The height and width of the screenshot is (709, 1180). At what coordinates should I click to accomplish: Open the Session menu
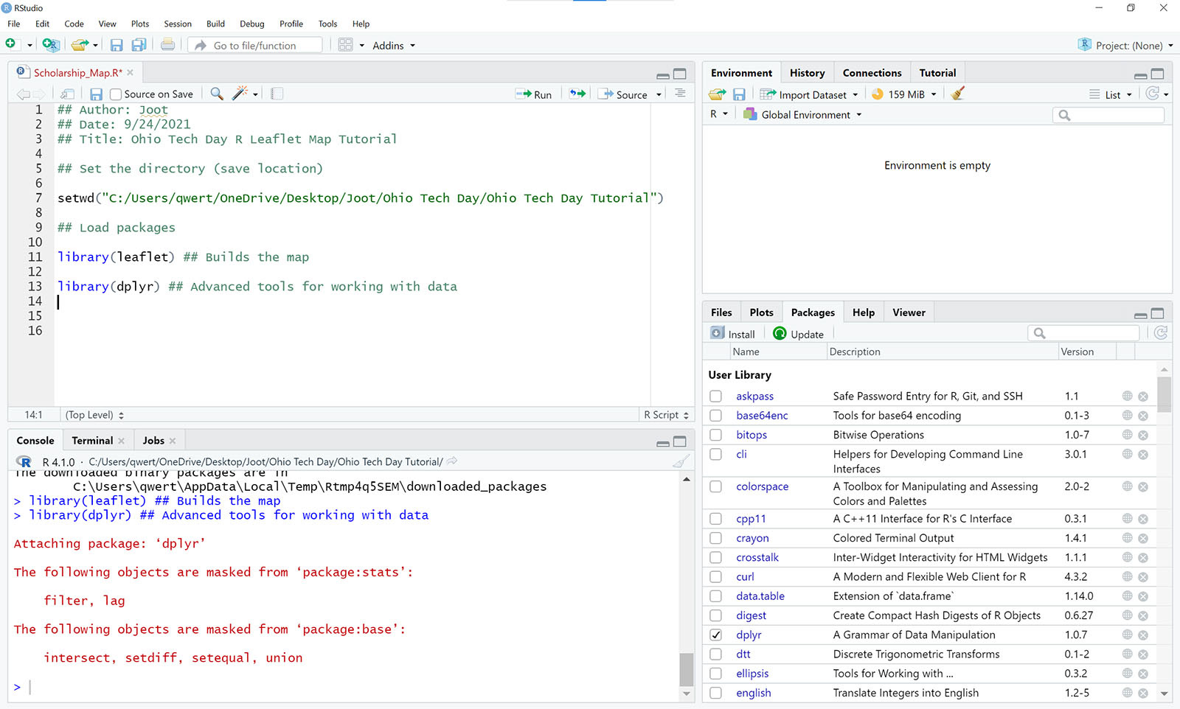[178, 24]
